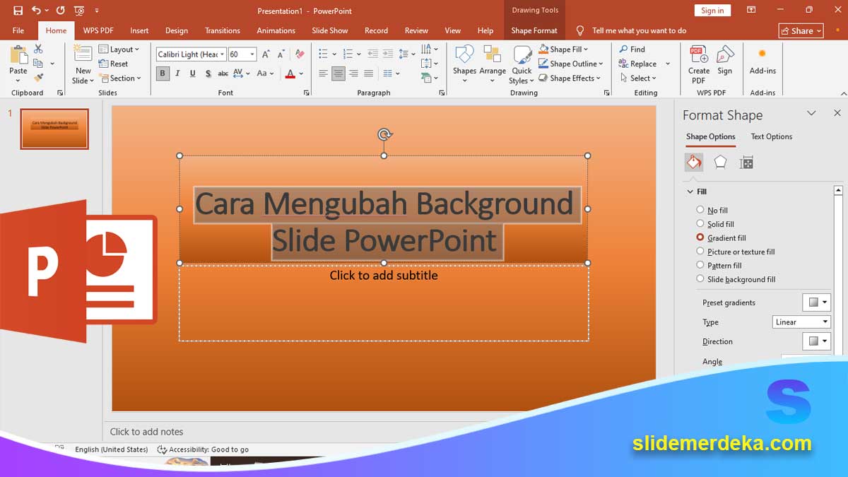
Task: Select Slide background fill radio button
Action: (700, 279)
